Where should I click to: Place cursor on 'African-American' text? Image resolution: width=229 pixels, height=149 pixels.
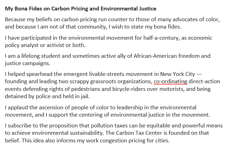pos(155,56)
